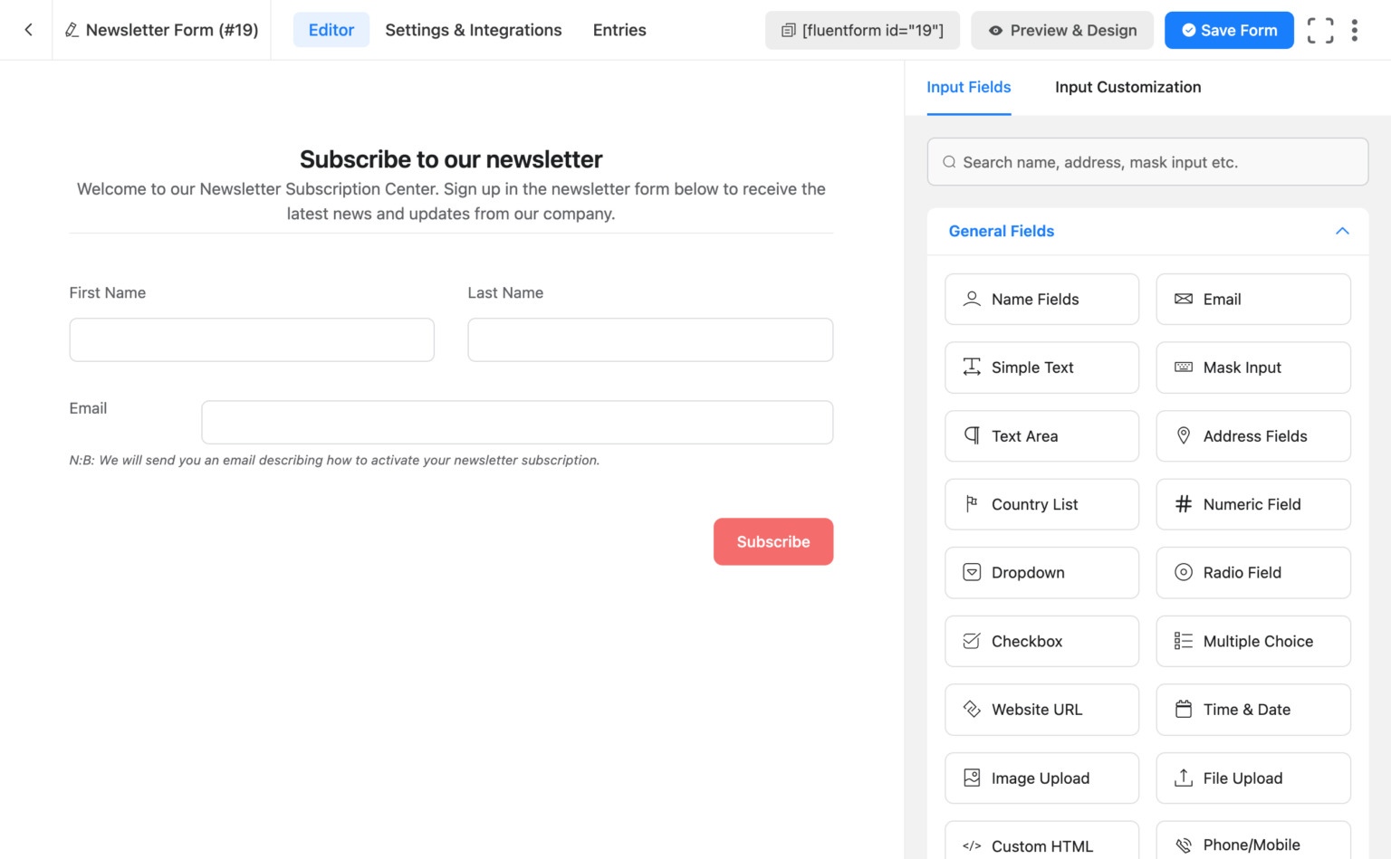Image resolution: width=1391 pixels, height=859 pixels.
Task: Add a Checkbox field from General Fields
Action: [1041, 641]
